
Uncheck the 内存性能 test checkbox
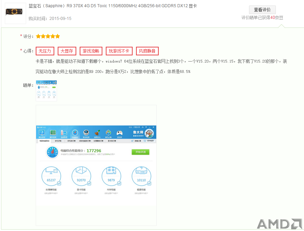tap(119, 184)
